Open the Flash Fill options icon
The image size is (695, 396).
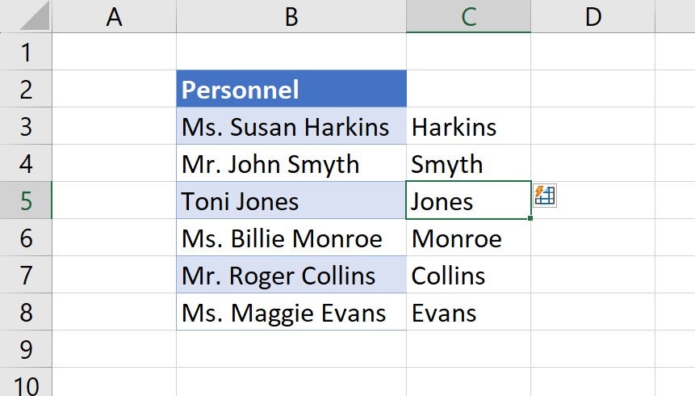click(545, 196)
